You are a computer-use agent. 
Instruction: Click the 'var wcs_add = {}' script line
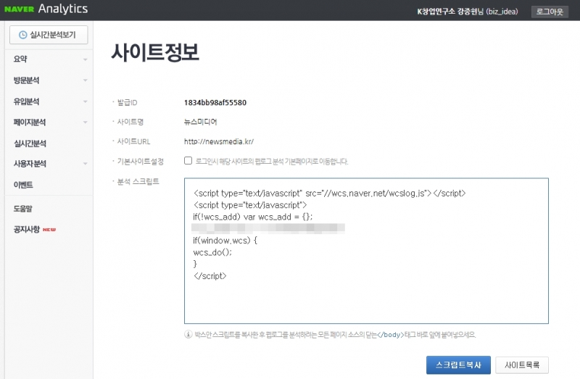point(252,217)
